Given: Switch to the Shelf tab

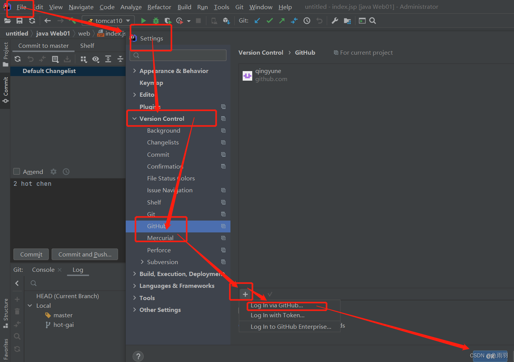Looking at the screenshot, I should 87,45.
